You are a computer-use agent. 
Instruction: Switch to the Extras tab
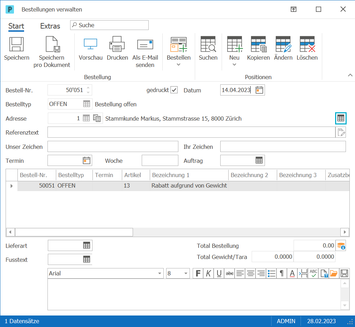50,26
